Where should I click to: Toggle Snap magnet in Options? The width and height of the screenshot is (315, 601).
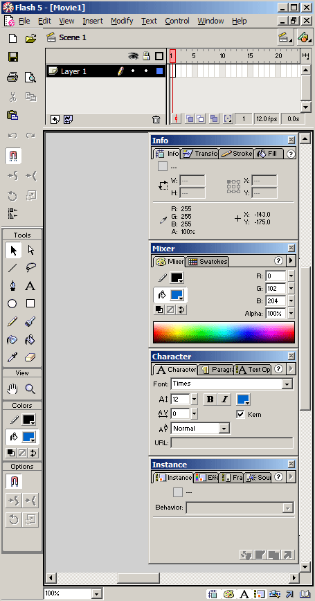point(14,481)
